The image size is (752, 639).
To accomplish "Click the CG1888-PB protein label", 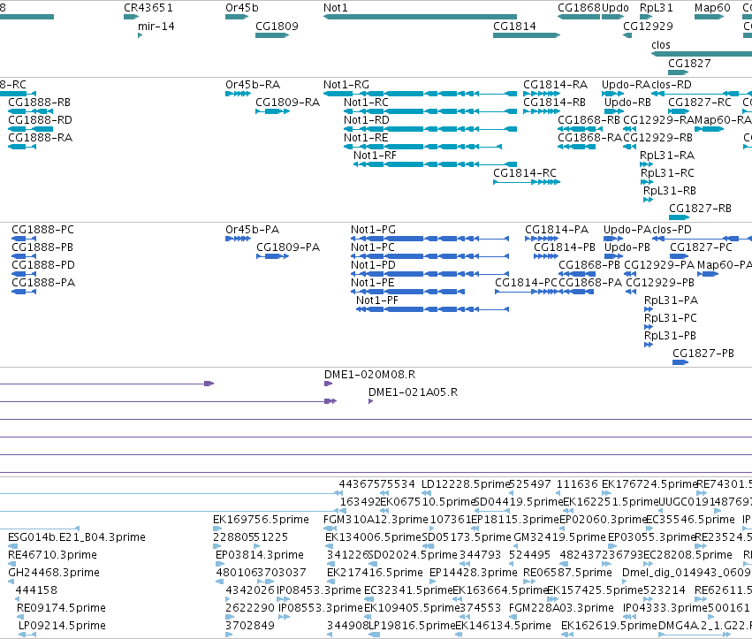I will [x=42, y=247].
